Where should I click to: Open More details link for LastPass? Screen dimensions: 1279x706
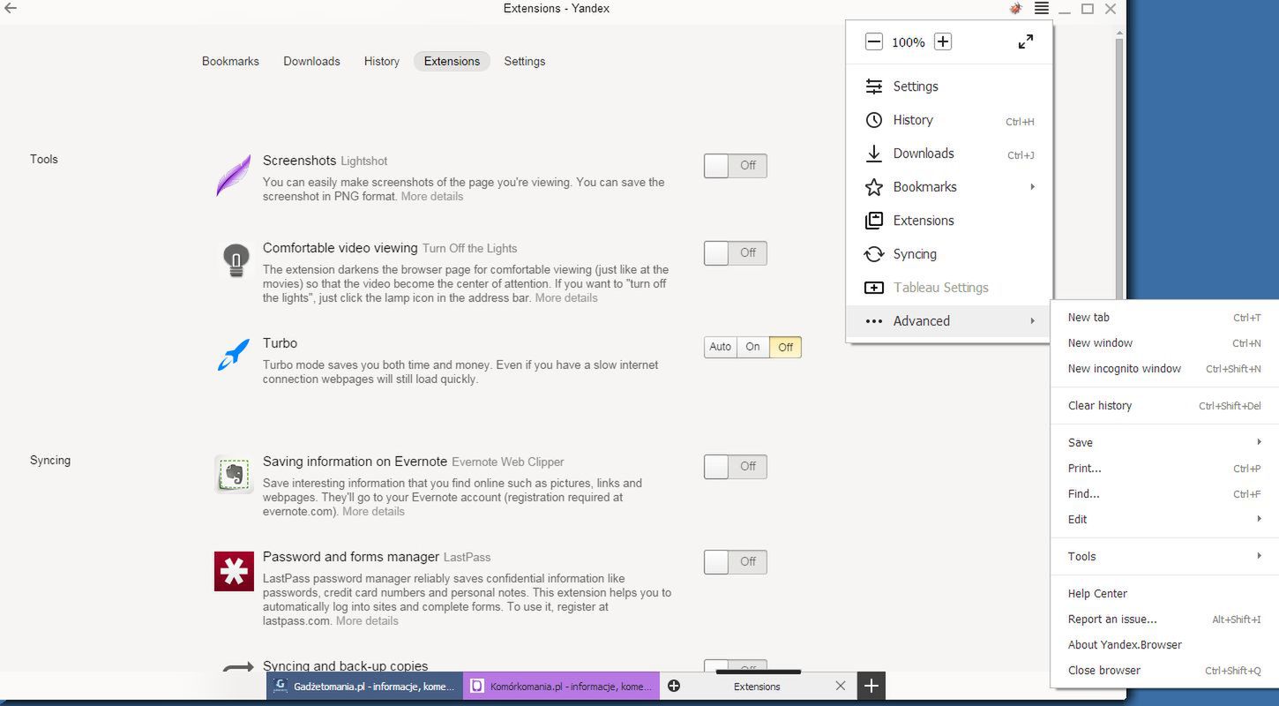click(367, 620)
